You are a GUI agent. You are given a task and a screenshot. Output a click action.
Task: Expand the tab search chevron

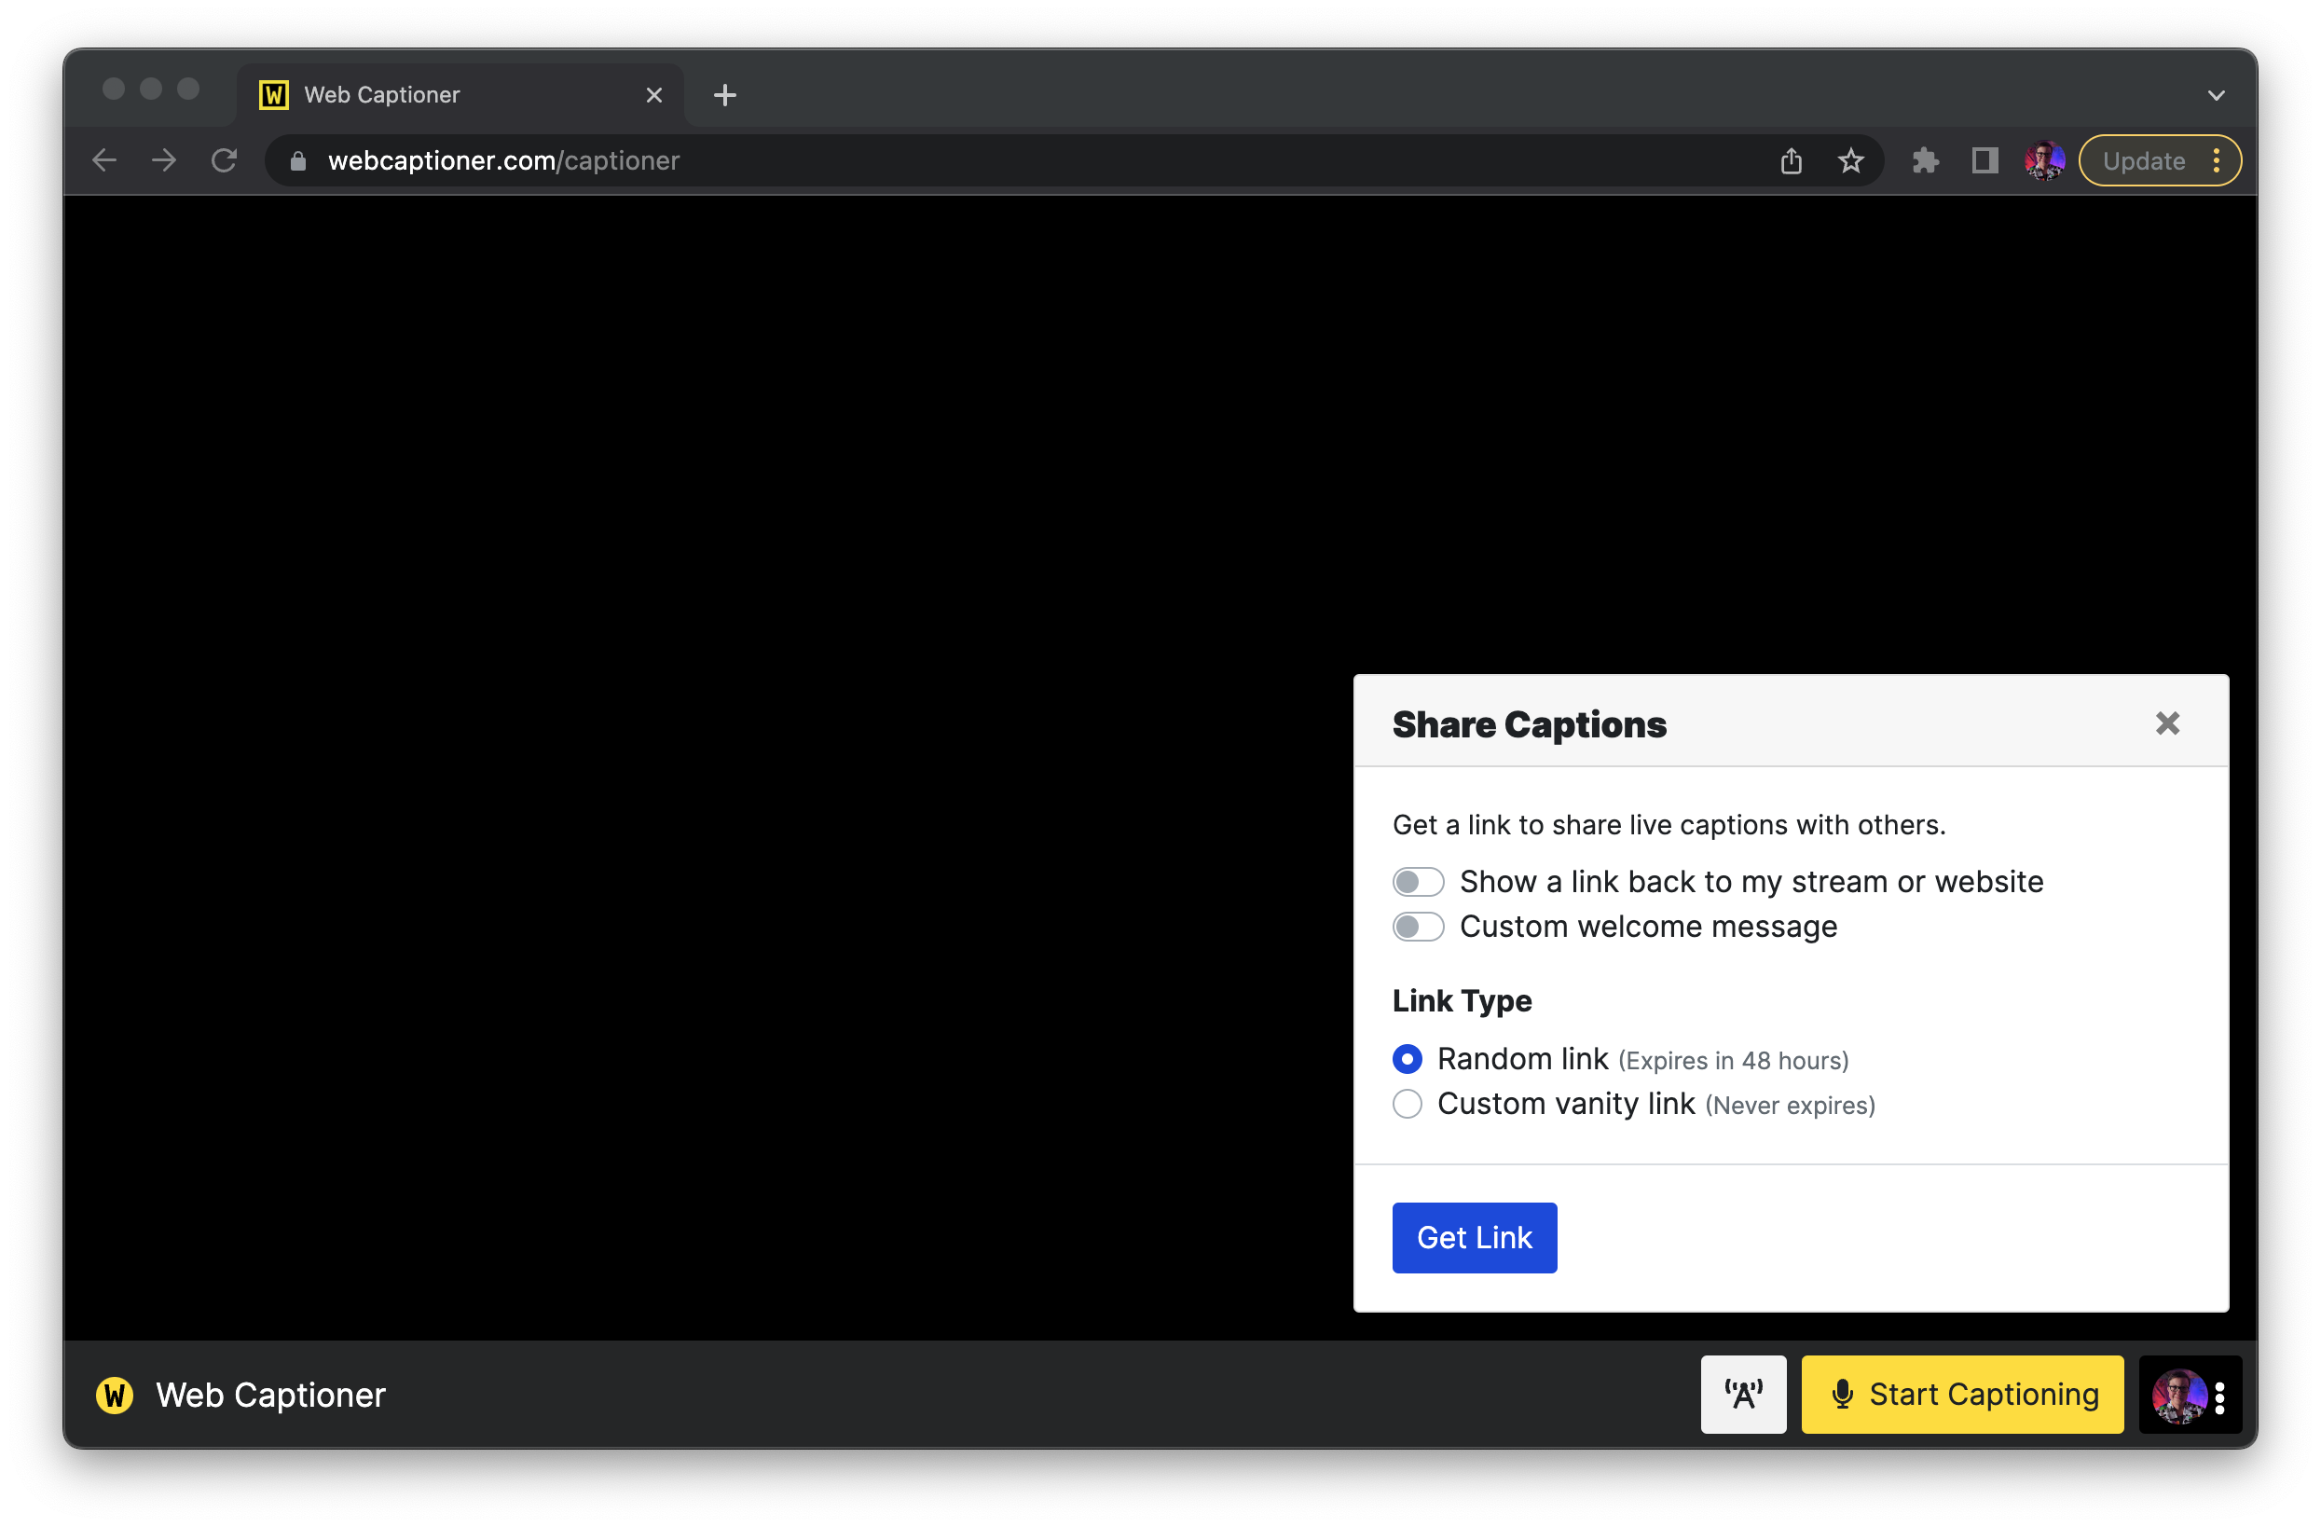point(2216,94)
